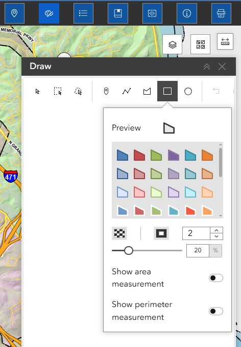The height and width of the screenshot is (347, 241).
Task: Decrease outline width with down arrow
Action: click(x=216, y=236)
